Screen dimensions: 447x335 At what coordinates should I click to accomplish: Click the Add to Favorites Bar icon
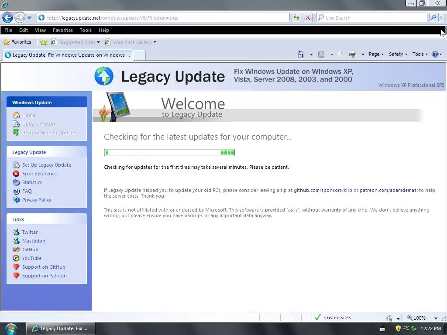(x=44, y=42)
